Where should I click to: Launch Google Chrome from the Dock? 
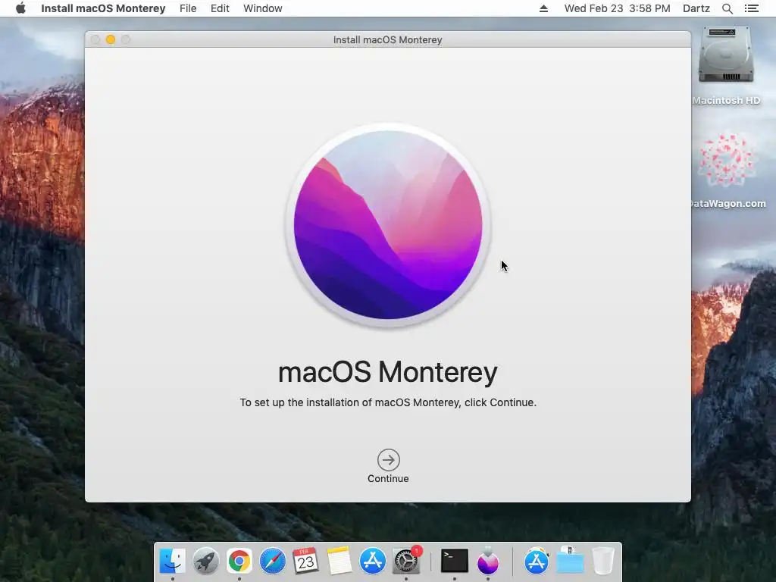click(239, 562)
